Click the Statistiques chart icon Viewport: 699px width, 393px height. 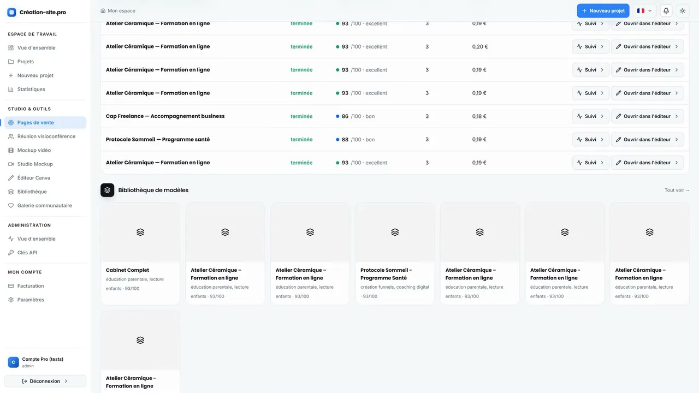pos(11,89)
